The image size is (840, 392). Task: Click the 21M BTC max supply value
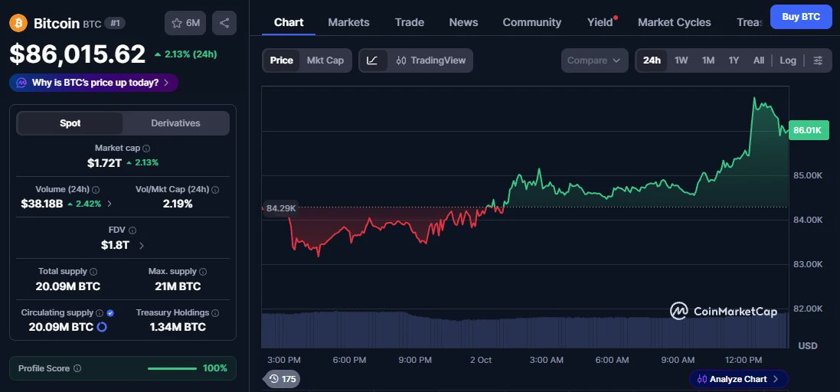[x=178, y=286]
